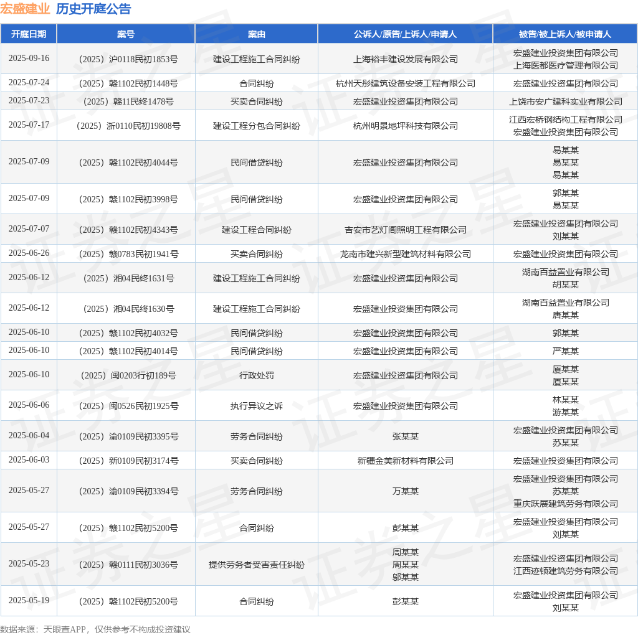This screenshot has height=635, width=638.
Task: Click plaintiff 邬某某
Action: pyautogui.click(x=405, y=577)
